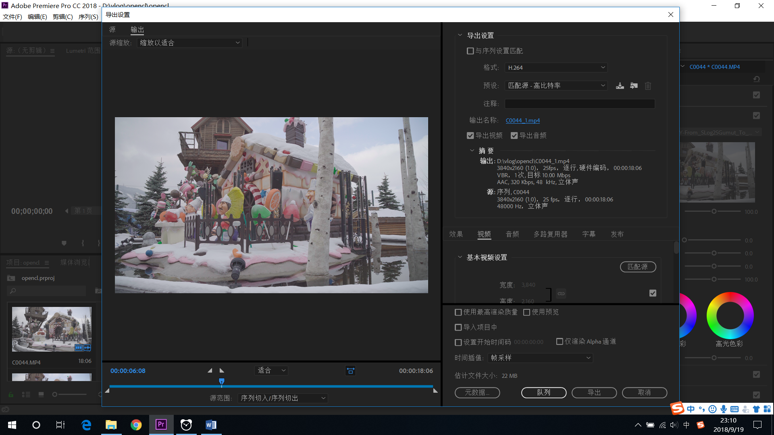Enable 与序列设置匹配 checkbox
774x435 pixels.
[470, 51]
